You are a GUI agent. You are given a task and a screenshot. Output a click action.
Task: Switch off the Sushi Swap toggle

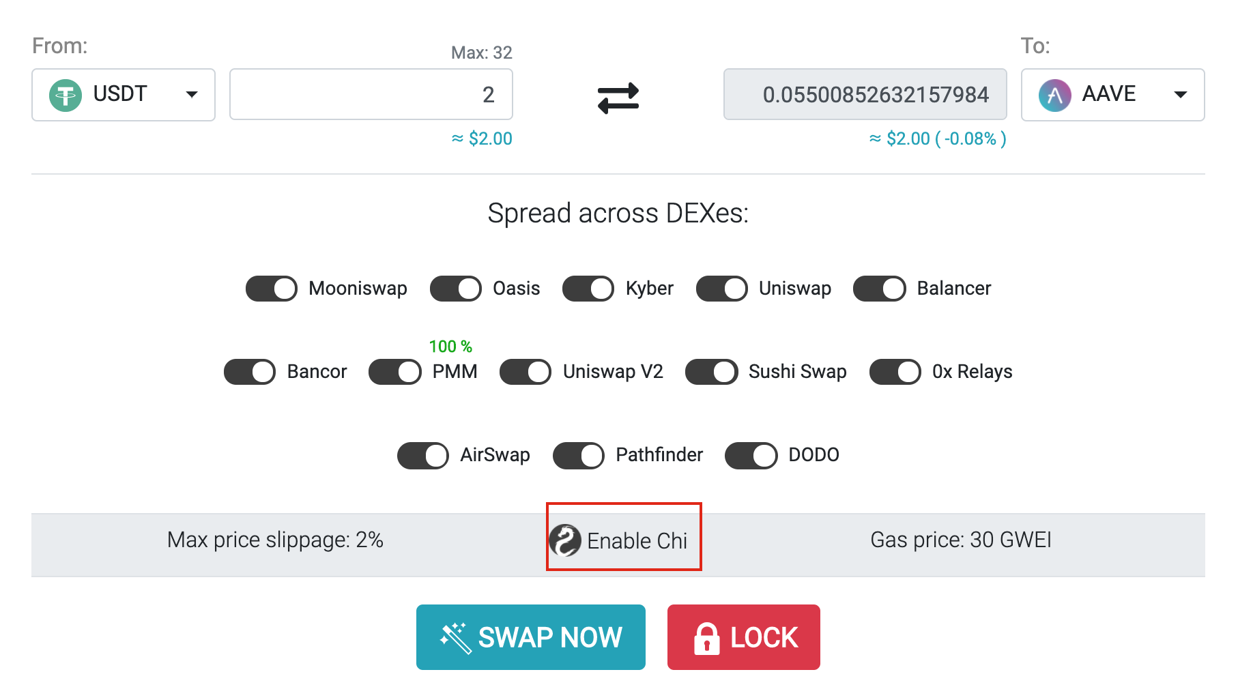712,372
